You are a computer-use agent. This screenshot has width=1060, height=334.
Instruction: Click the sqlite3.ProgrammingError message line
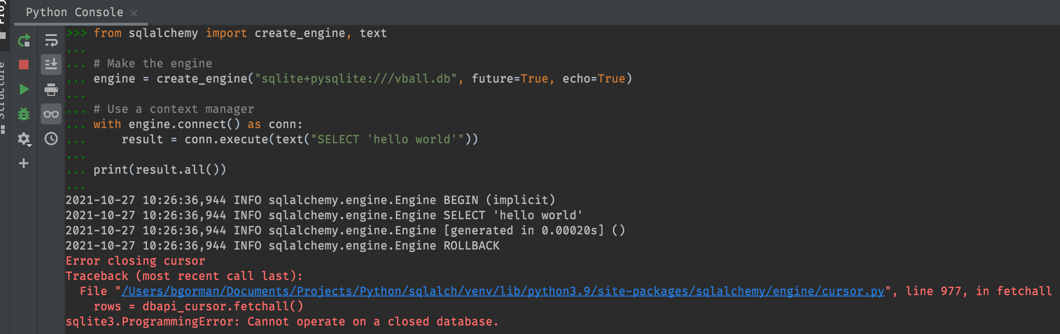(x=282, y=322)
